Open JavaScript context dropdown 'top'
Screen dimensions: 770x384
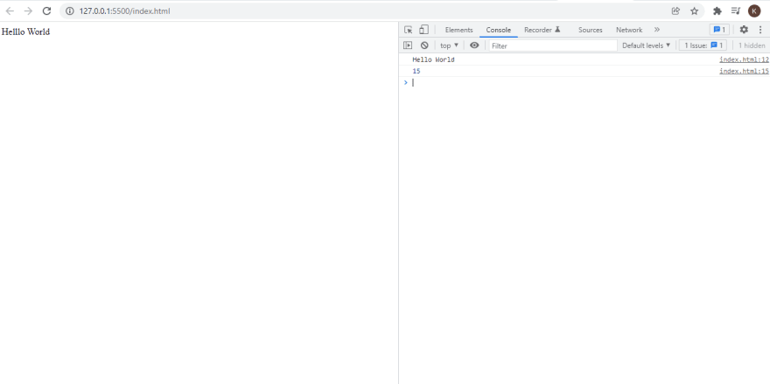click(449, 45)
